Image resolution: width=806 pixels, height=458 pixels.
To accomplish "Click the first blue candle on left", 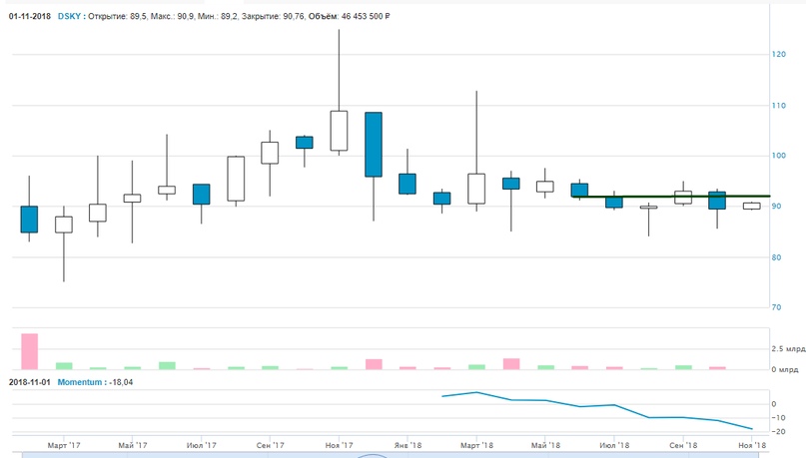I will pos(29,219).
